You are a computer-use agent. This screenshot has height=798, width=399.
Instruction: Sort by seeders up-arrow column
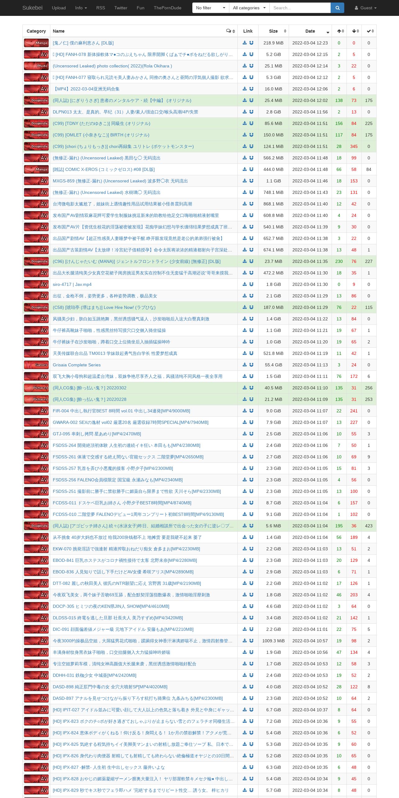coord(339,31)
